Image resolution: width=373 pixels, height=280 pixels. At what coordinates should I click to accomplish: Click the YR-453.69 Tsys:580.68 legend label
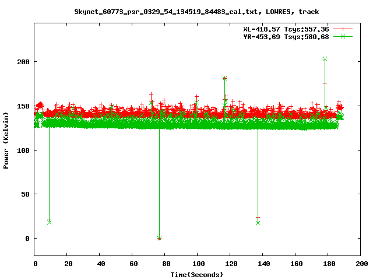pyautogui.click(x=286, y=37)
